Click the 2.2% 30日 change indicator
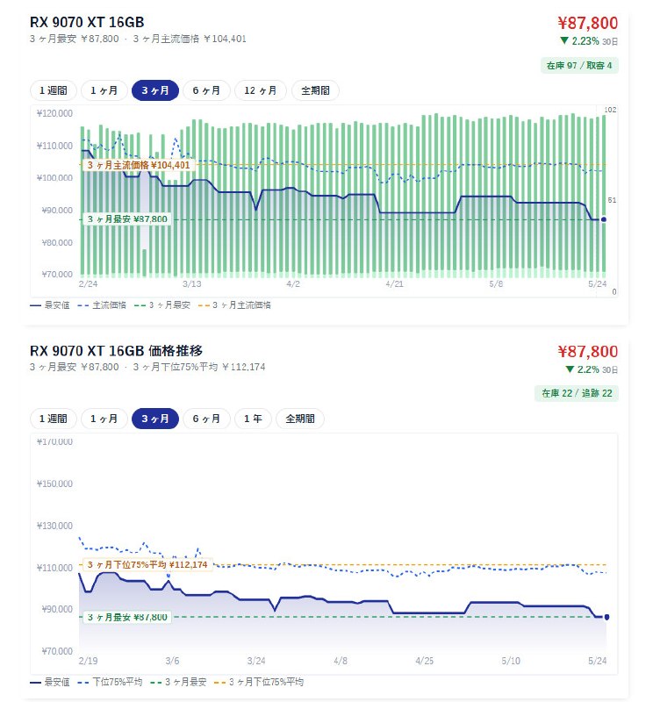Viewport: 653px width, 702px height. coord(592,369)
